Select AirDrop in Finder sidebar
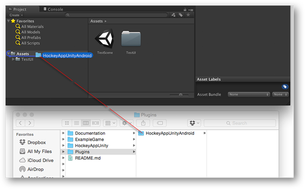Screen dimensions: 305x189 point(31,169)
